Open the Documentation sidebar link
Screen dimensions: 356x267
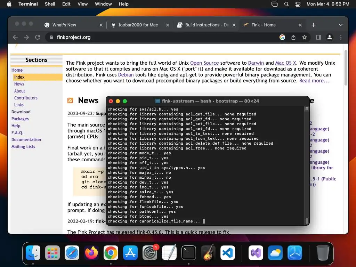(26, 140)
